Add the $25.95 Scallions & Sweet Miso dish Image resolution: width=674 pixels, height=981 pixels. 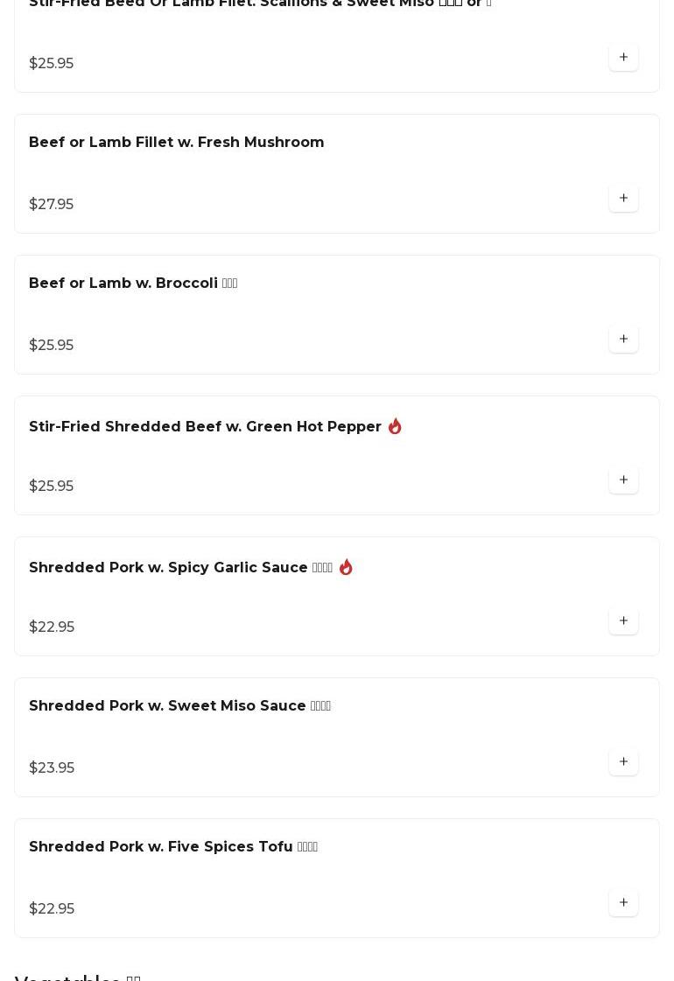click(x=623, y=58)
